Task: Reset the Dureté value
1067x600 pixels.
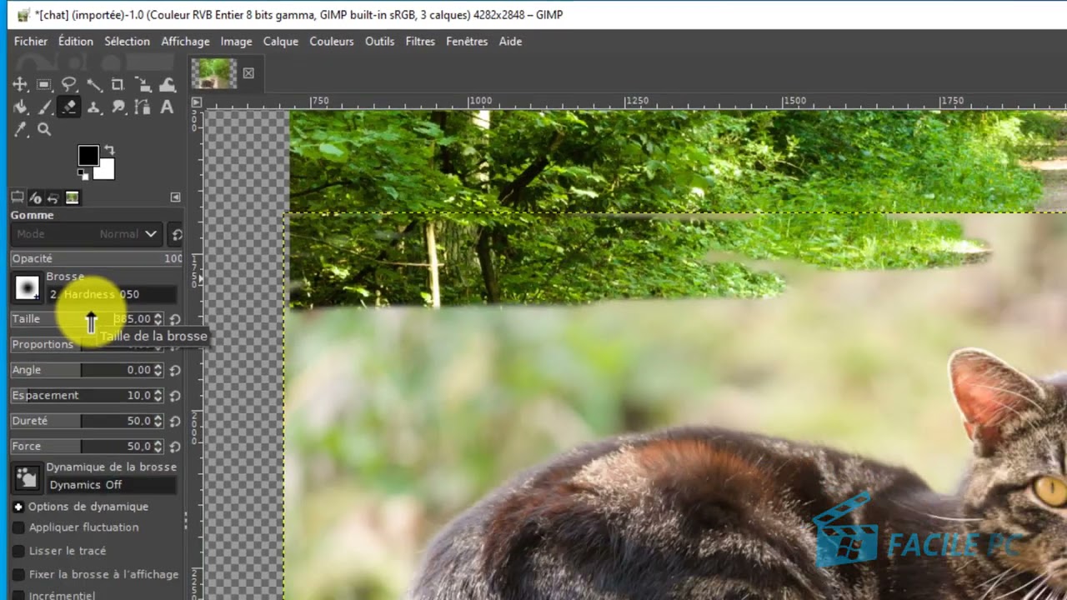Action: click(175, 421)
